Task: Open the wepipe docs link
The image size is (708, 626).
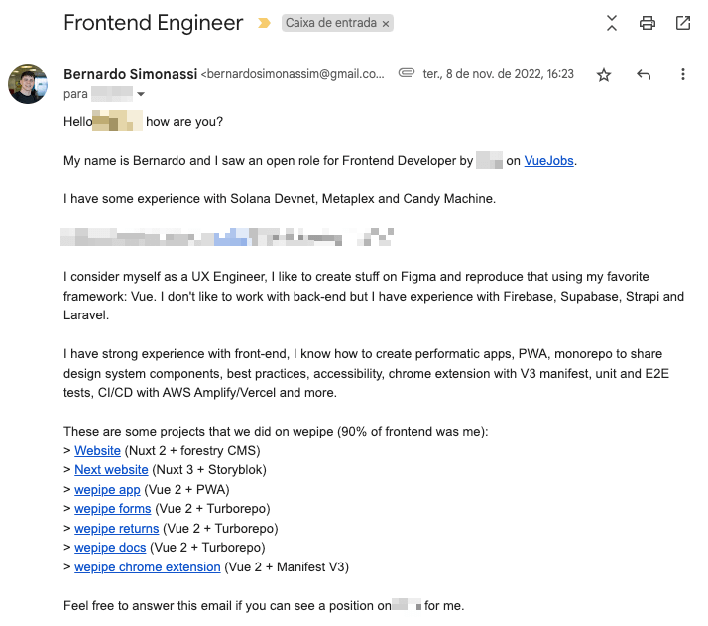Action: 110,548
